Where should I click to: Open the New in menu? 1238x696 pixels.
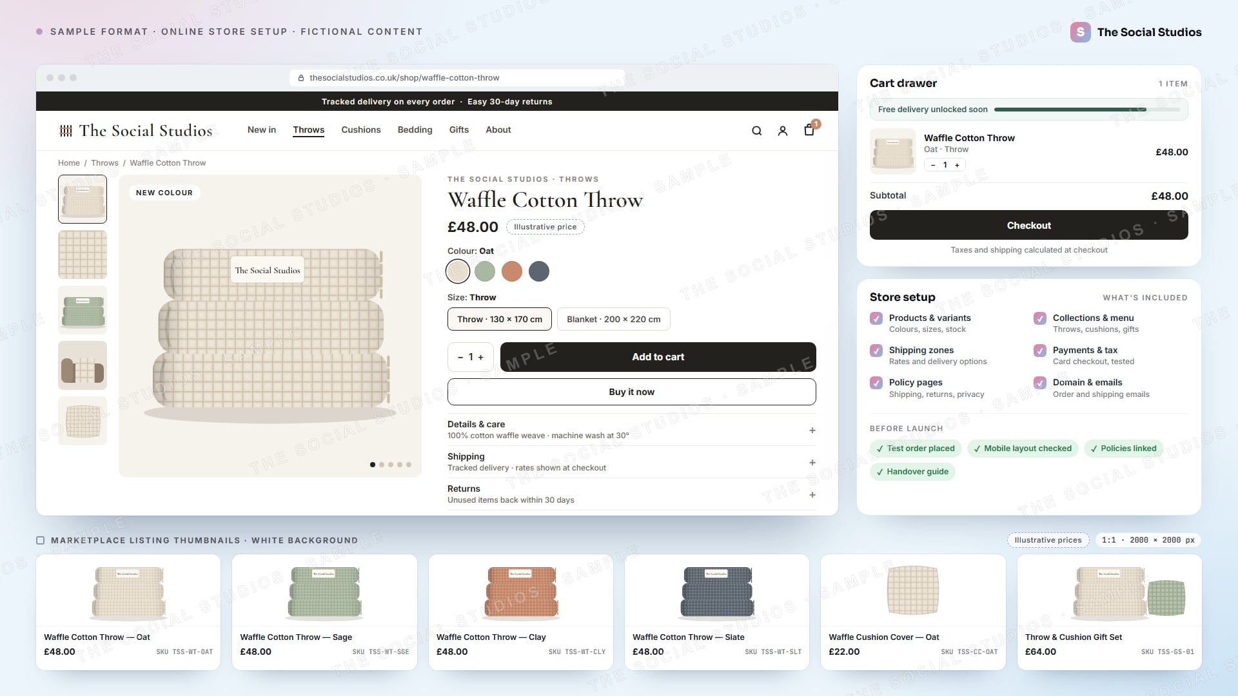(x=262, y=130)
